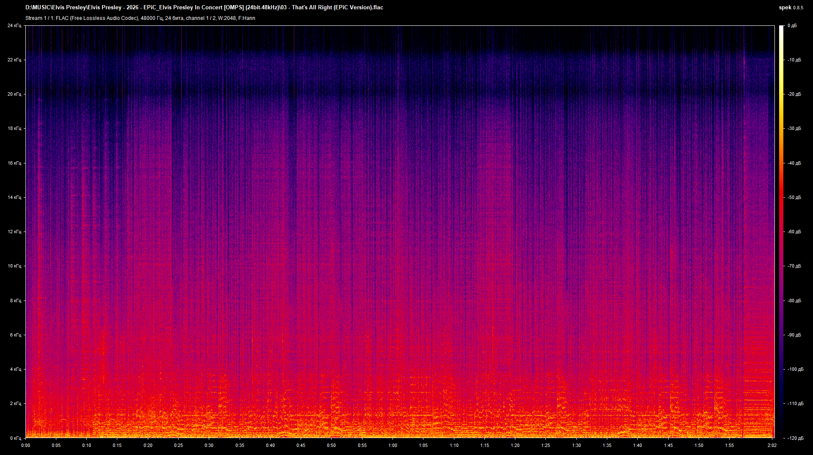The image size is (813, 455).
Task: Click the 12 кГц frequency label
Action: click(x=14, y=232)
